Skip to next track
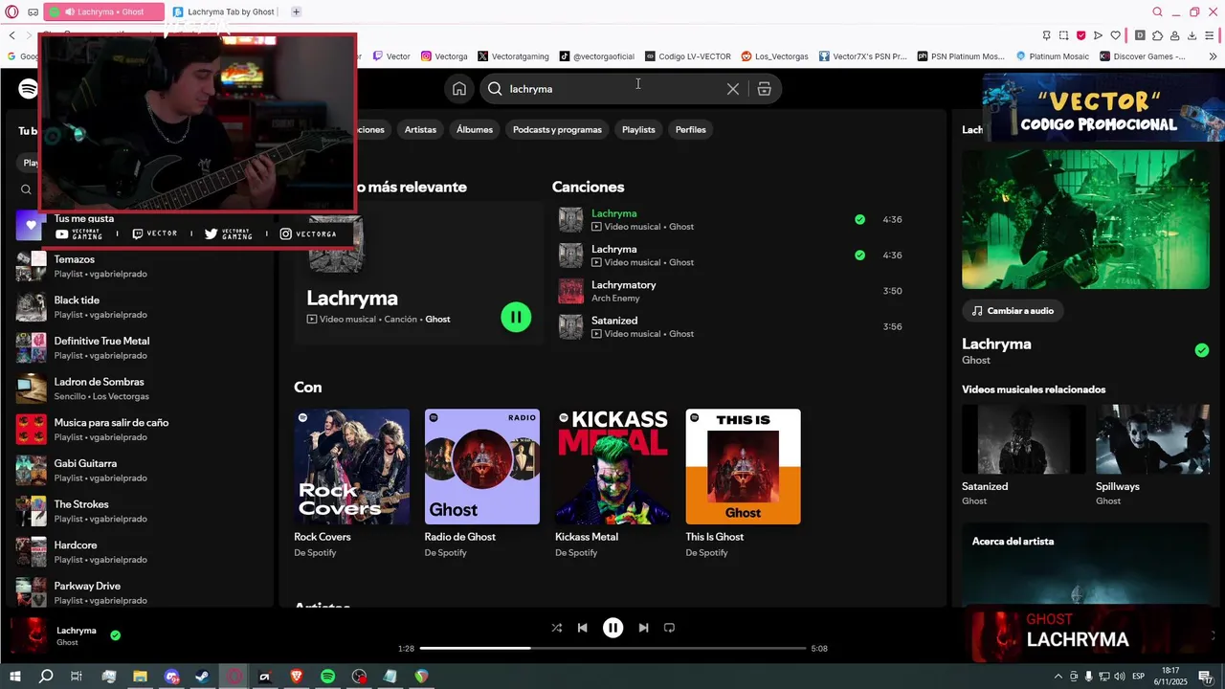 click(x=643, y=628)
